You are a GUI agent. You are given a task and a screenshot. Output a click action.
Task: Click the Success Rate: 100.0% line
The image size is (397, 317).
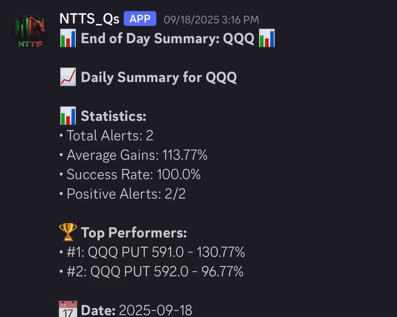tap(134, 174)
